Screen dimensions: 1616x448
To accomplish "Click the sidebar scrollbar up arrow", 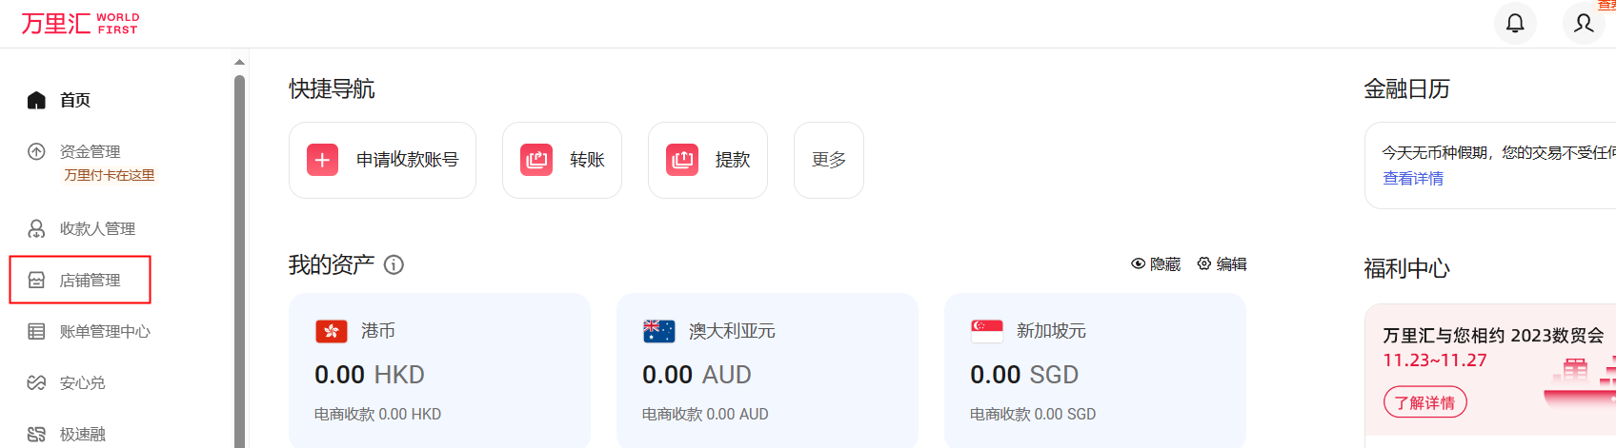I will pyautogui.click(x=239, y=62).
